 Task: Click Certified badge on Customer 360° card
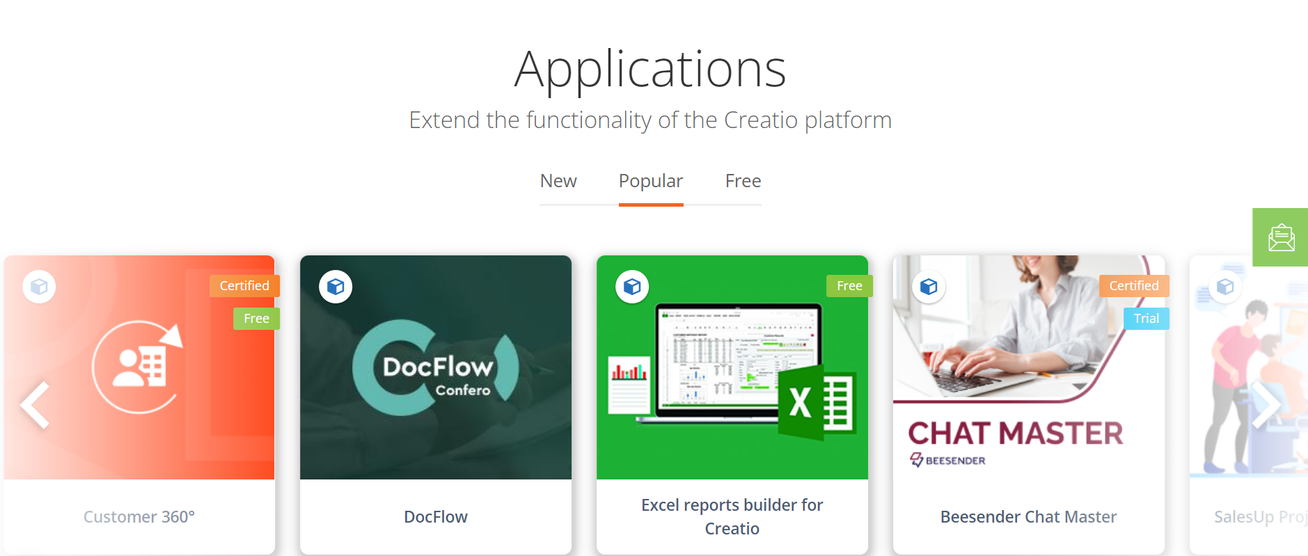(x=244, y=286)
